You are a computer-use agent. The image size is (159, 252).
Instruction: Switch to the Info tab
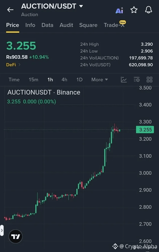coord(30,25)
